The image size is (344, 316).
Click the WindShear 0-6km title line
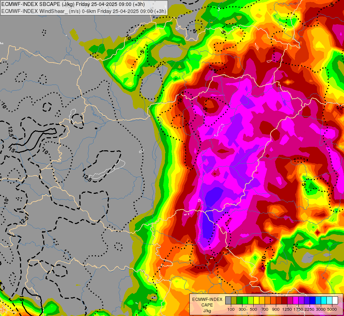click(84, 11)
